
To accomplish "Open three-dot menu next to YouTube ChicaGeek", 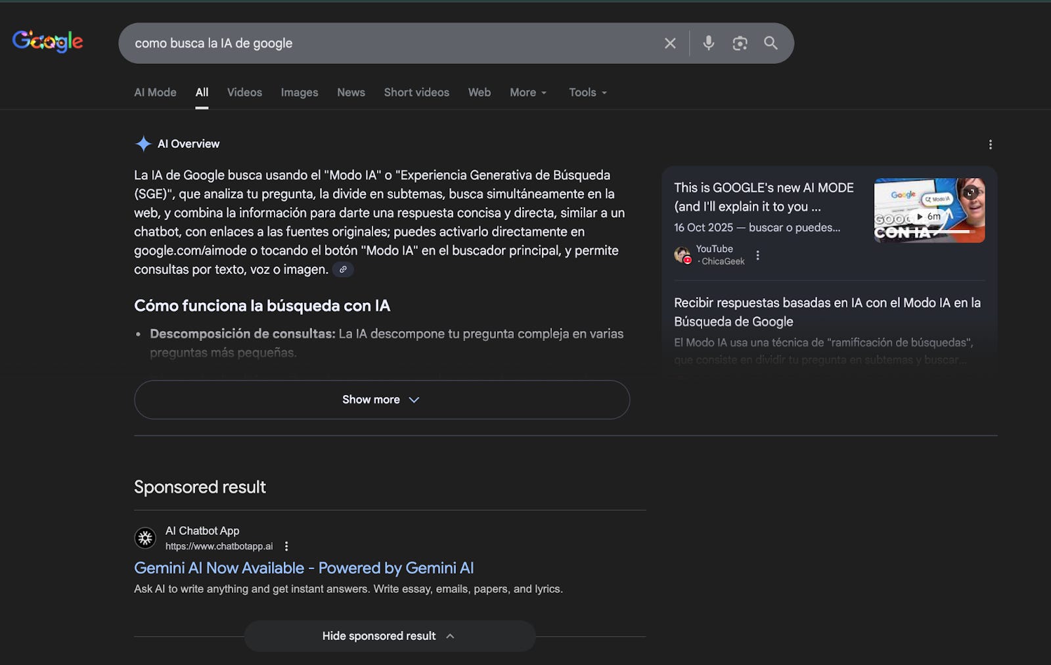I will [757, 255].
